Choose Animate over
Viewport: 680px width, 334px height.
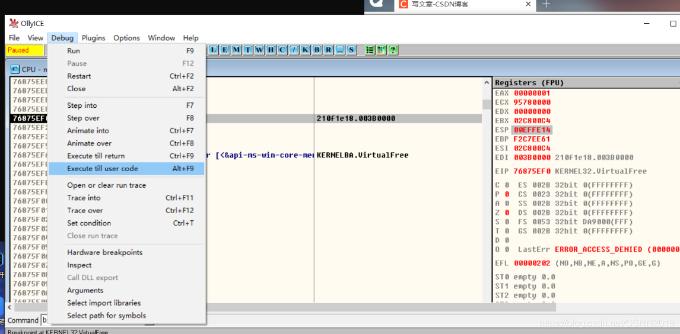126,143
